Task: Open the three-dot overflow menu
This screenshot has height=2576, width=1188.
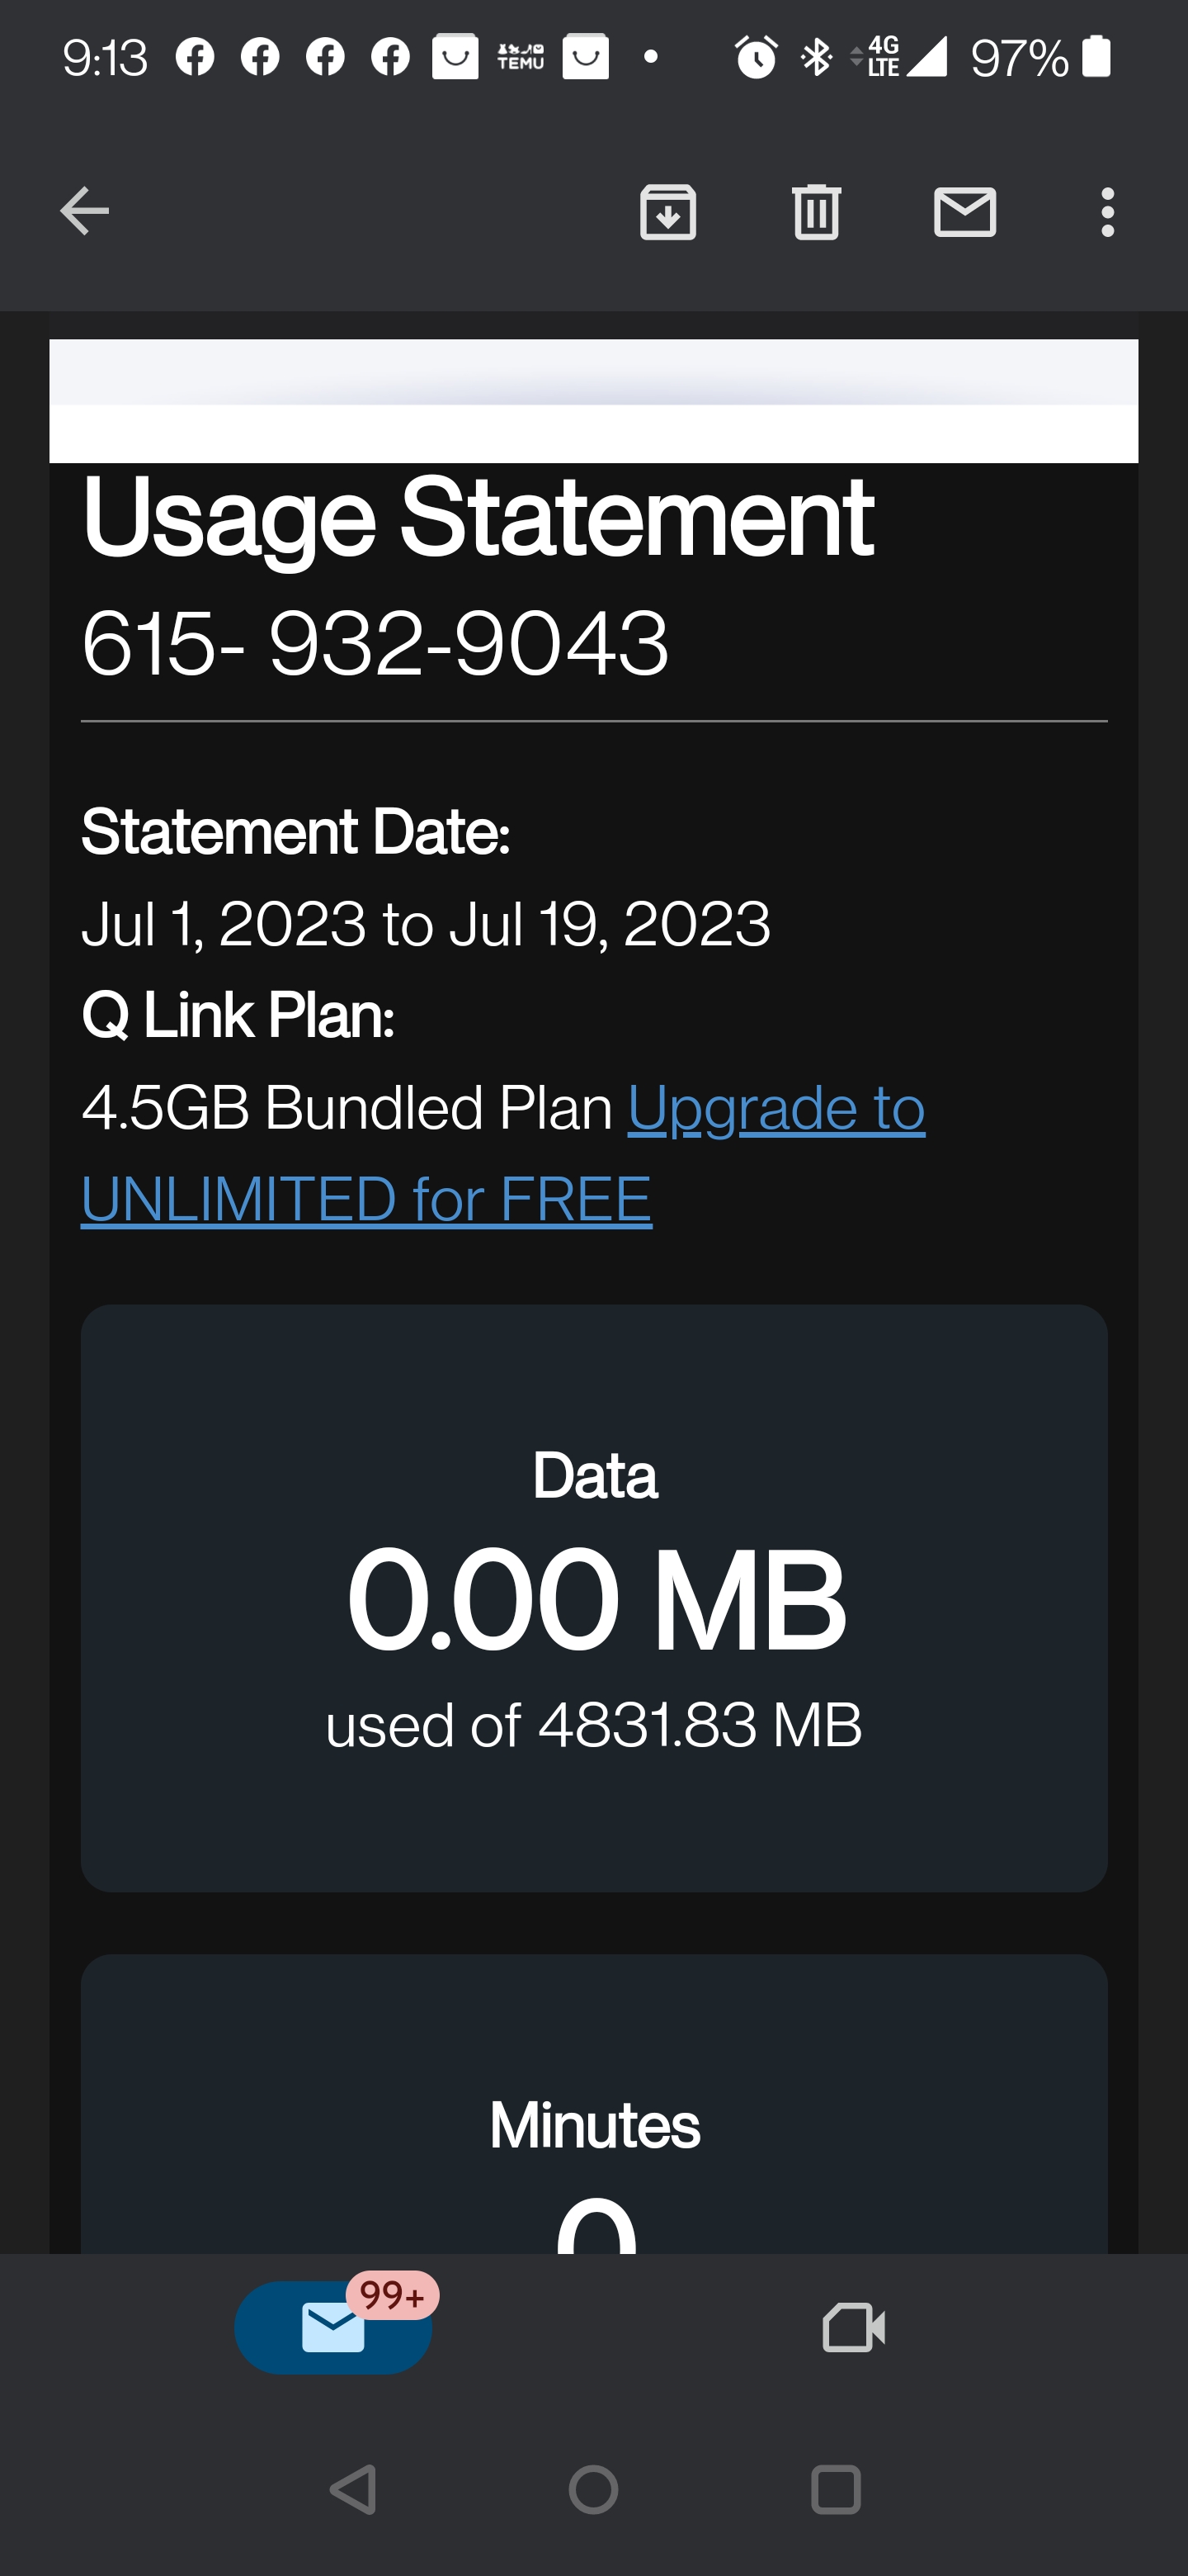Action: (1107, 212)
